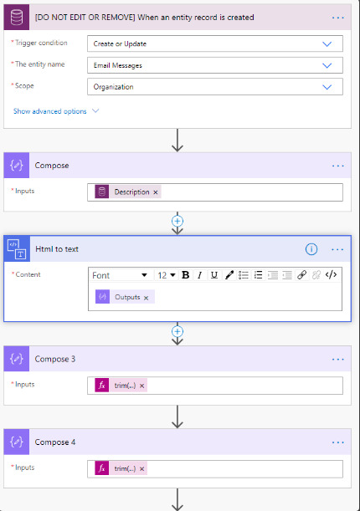
Task: Insert a hyperlink via link icon
Action: click(x=301, y=275)
